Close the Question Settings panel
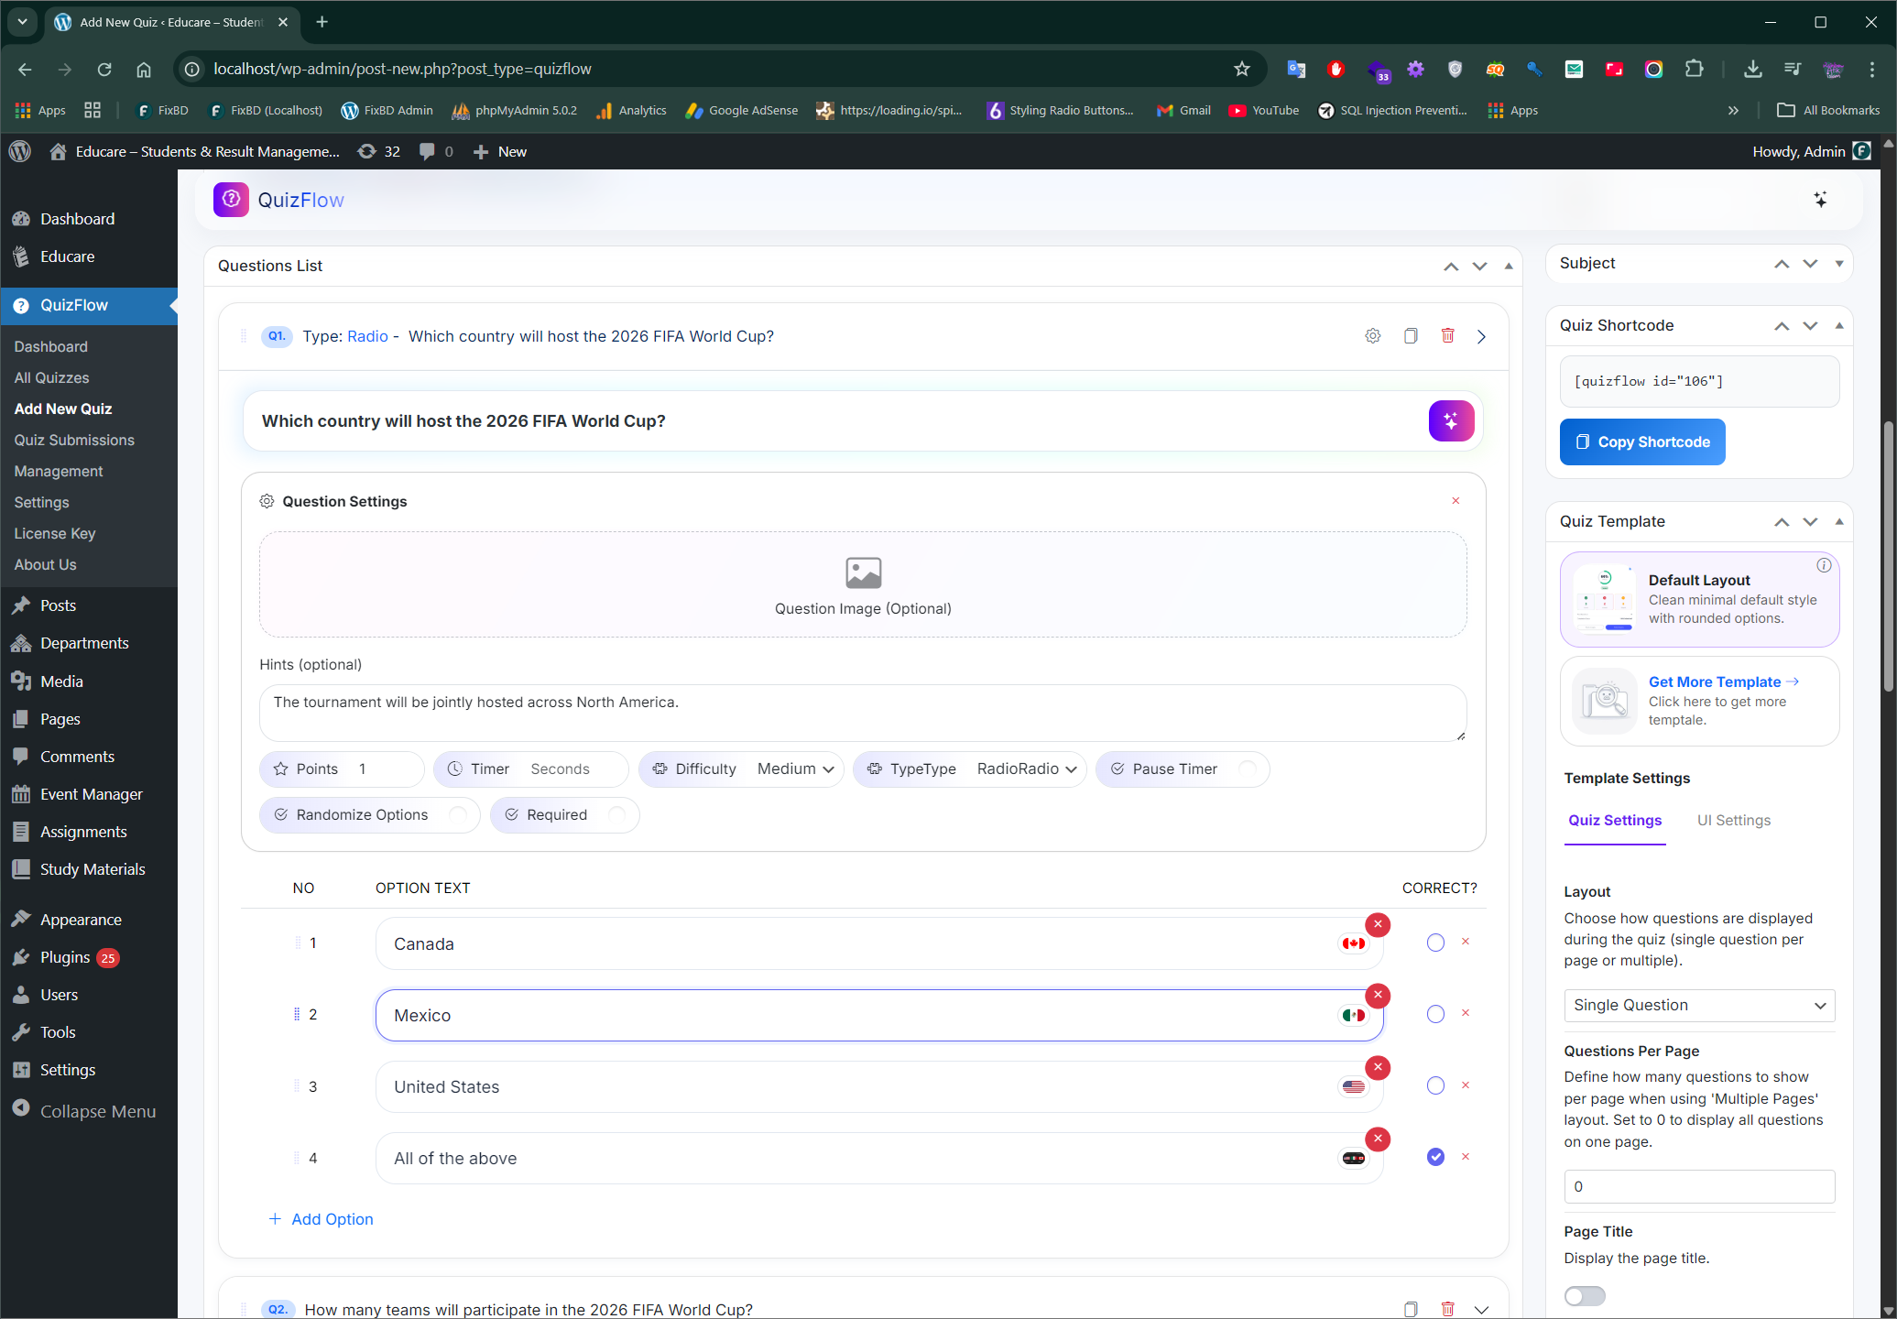The width and height of the screenshot is (1897, 1319). click(x=1455, y=501)
